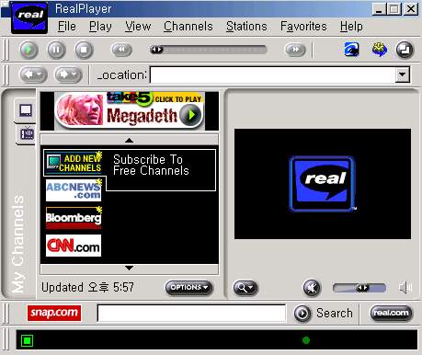Click the green play arrow in Megadeth banner

tap(190, 115)
